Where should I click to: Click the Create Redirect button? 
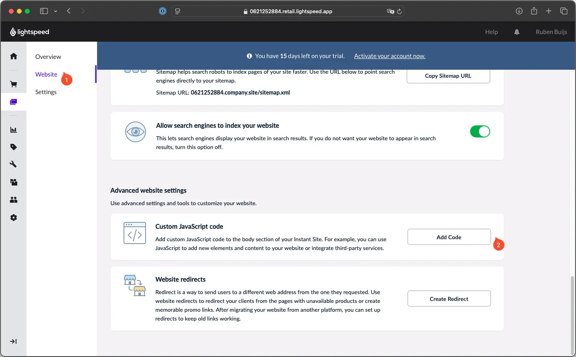point(449,299)
